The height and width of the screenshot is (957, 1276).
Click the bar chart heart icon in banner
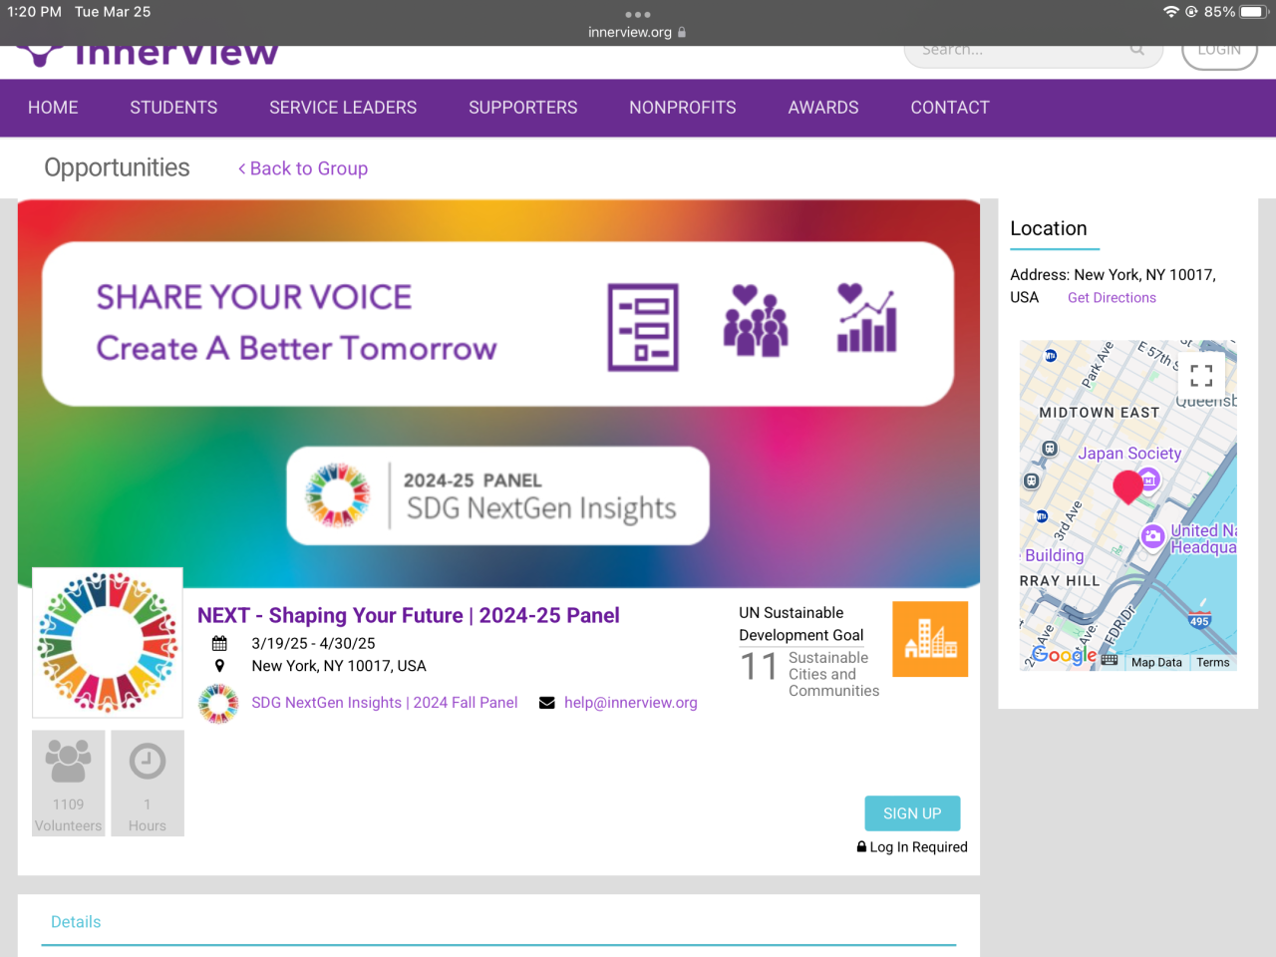tap(866, 318)
